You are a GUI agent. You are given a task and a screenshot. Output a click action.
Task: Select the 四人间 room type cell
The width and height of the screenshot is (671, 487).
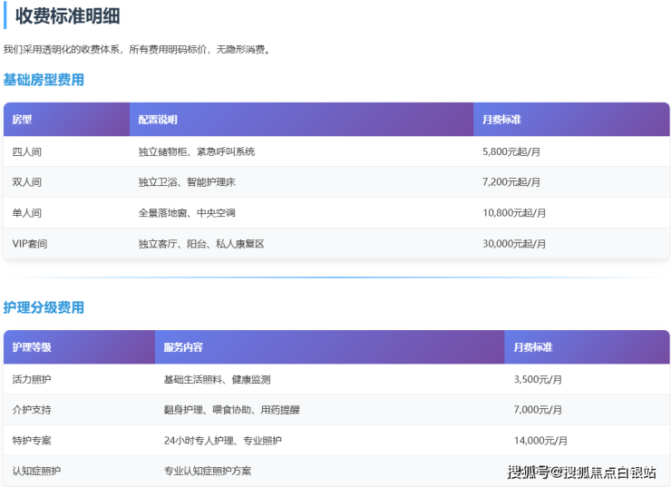(x=27, y=151)
